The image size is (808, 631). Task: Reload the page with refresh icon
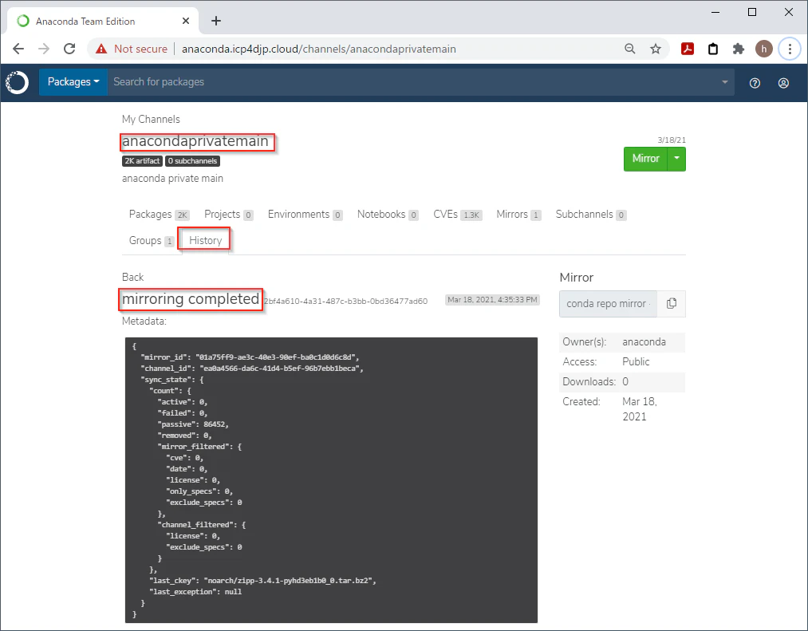coord(69,49)
